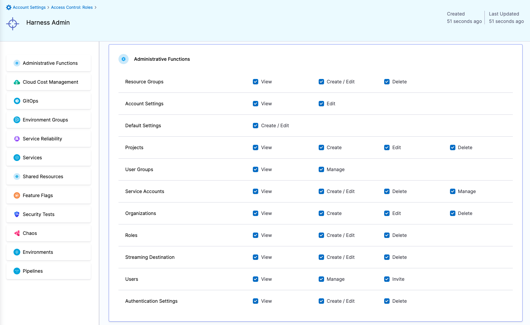Click the Administrative Functions section heading
The width and height of the screenshot is (530, 325).
click(x=162, y=59)
